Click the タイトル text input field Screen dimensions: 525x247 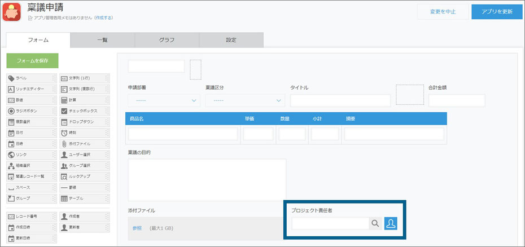coord(340,100)
